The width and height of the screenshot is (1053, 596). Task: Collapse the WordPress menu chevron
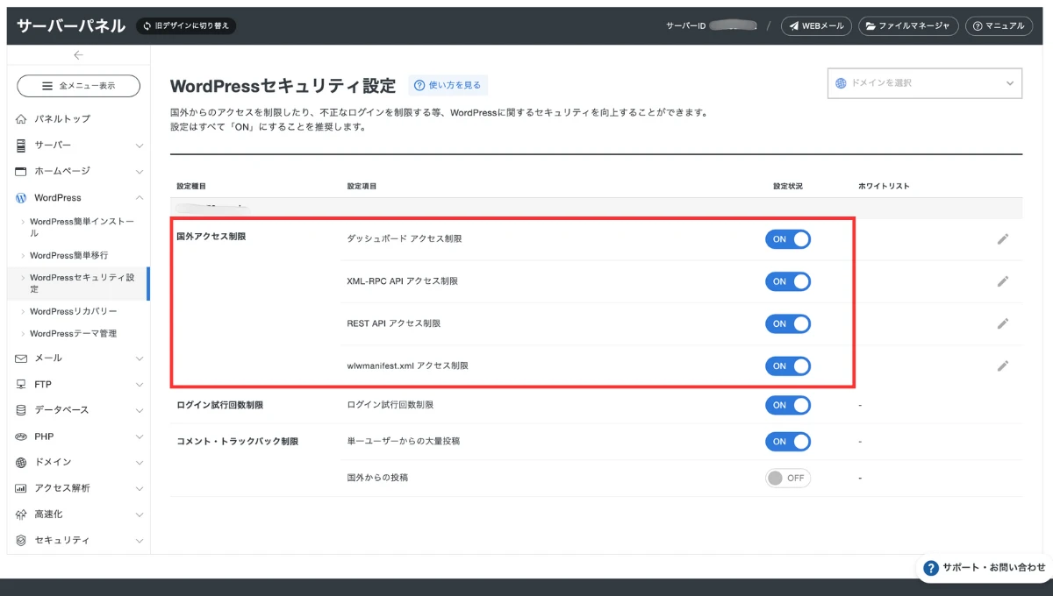(139, 198)
